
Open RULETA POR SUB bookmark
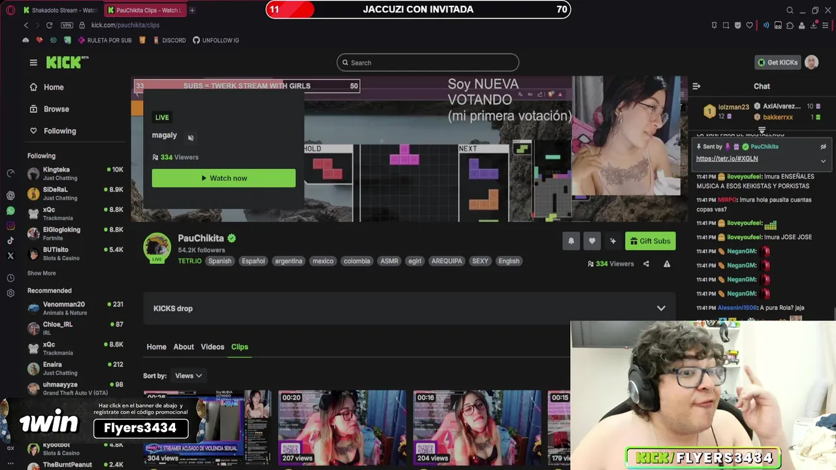(x=104, y=40)
